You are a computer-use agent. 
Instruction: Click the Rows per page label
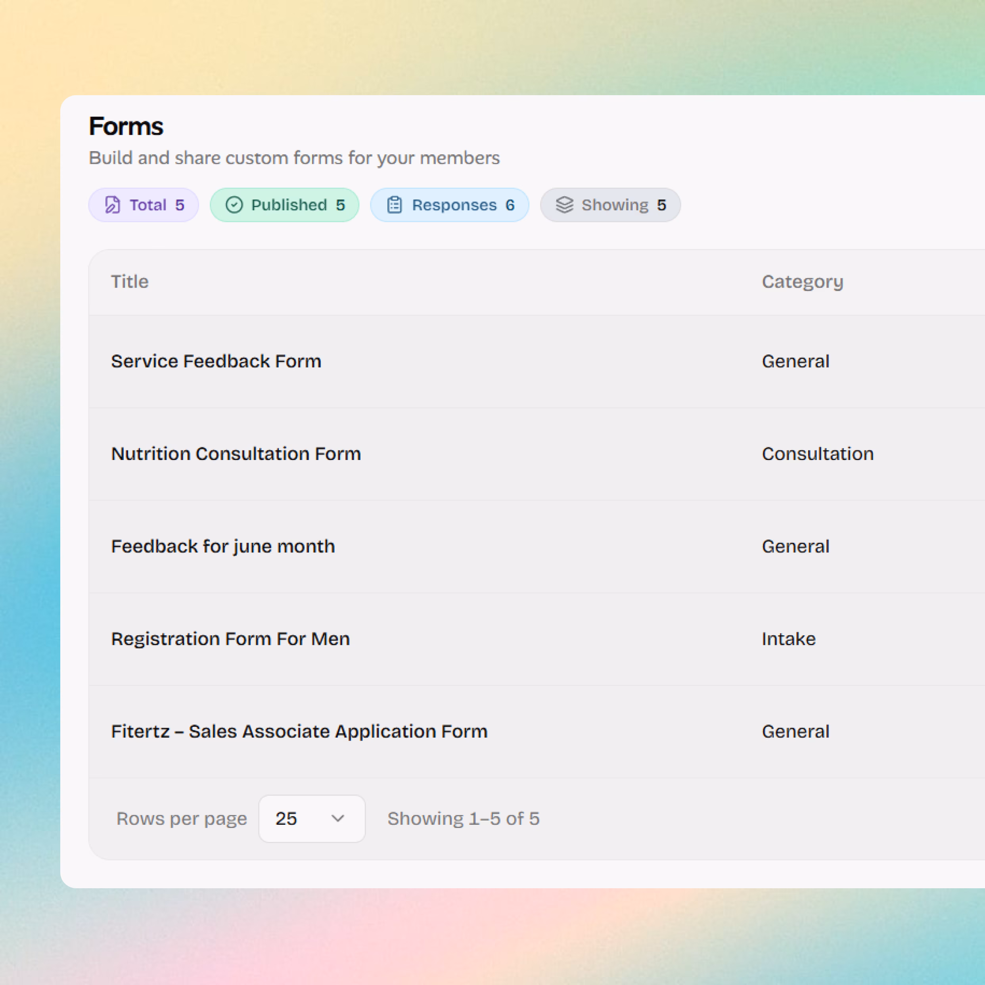click(182, 819)
